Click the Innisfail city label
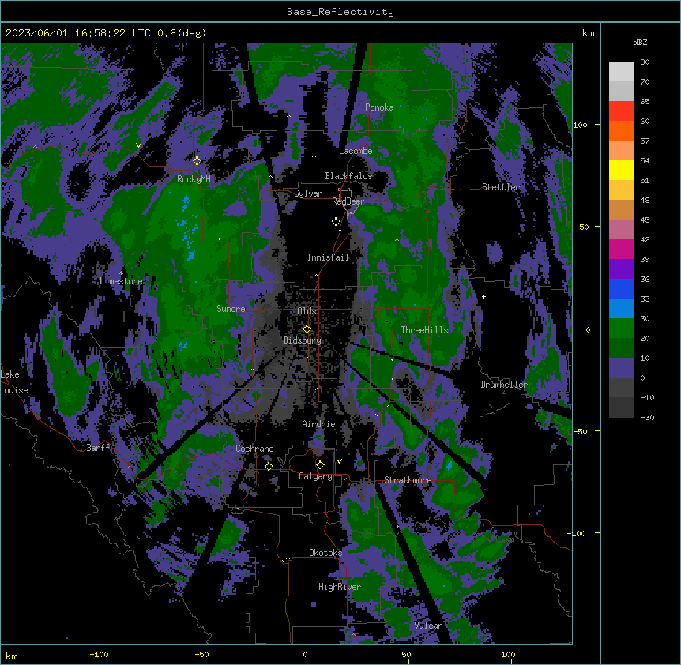 pos(329,257)
